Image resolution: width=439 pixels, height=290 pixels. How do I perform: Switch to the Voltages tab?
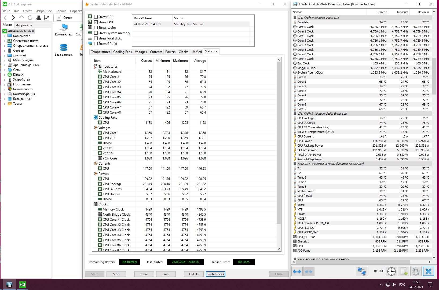(141, 52)
